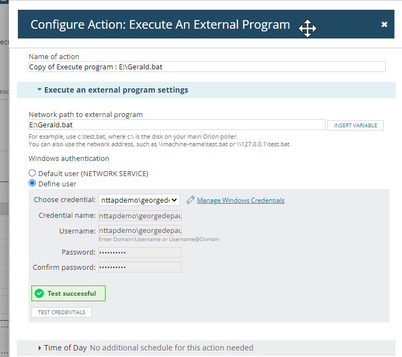Close the Configure Action dialog
The image size is (402, 357).
coord(384,24)
